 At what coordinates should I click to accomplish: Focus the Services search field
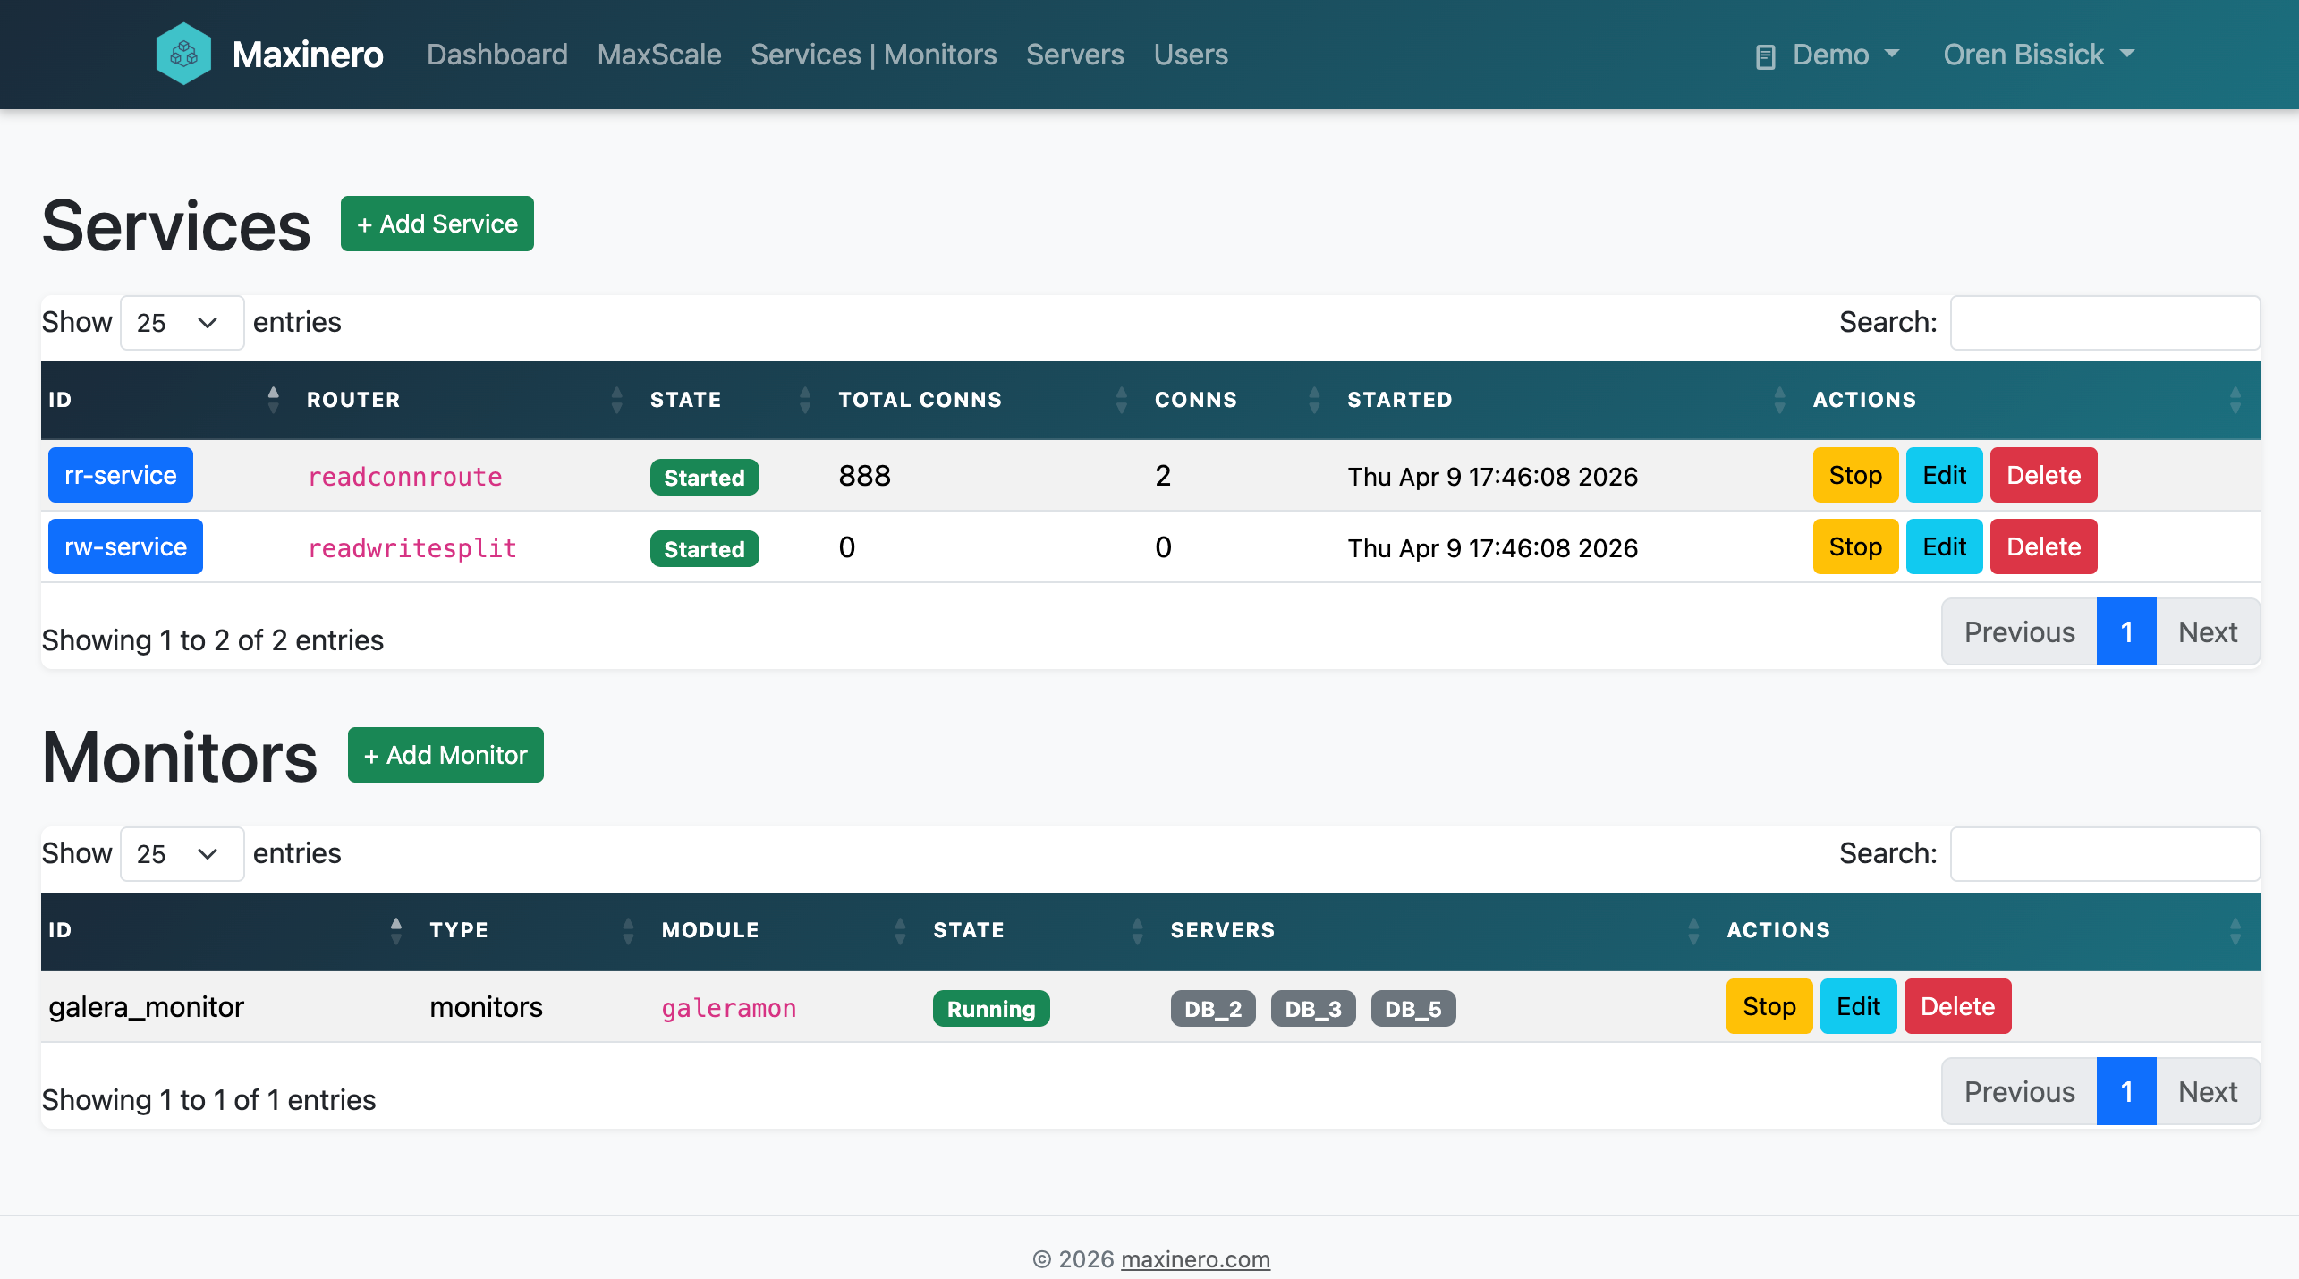click(x=2104, y=323)
